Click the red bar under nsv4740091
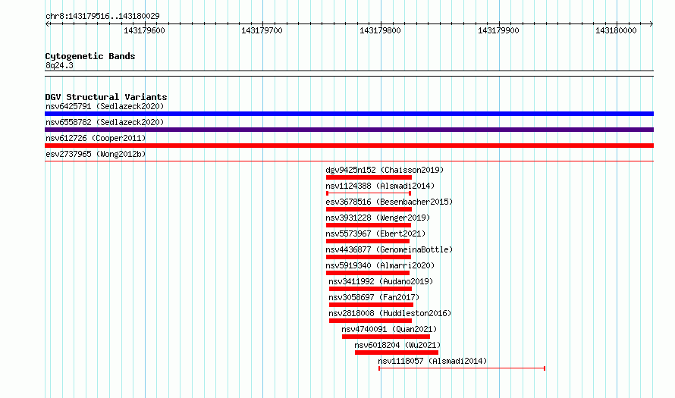The height and width of the screenshot is (398, 675). click(386, 337)
